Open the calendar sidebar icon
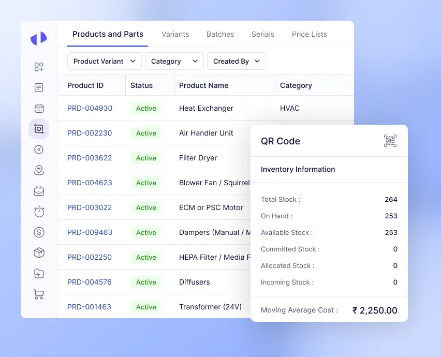 (x=39, y=108)
